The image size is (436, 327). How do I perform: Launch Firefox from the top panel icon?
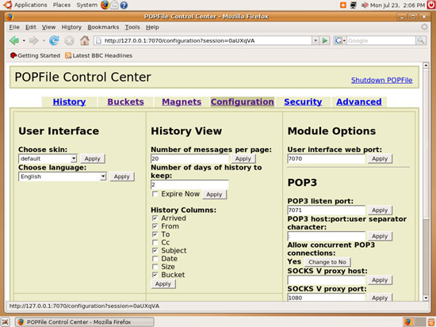point(105,5)
